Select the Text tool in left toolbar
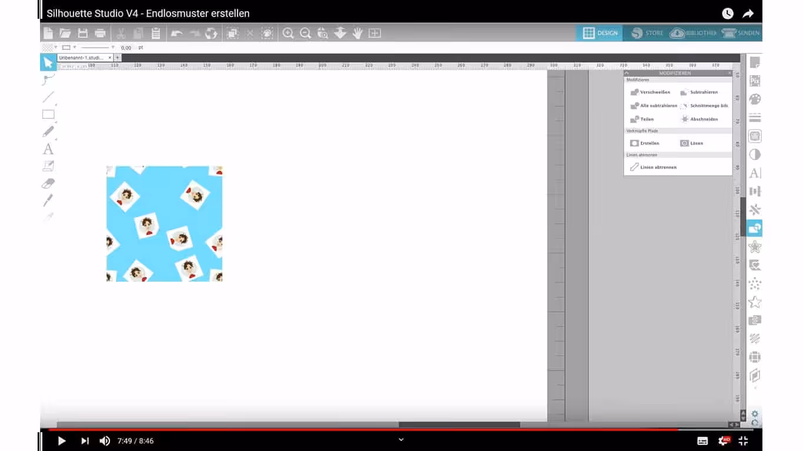This screenshot has height=451, width=803. pyautogui.click(x=48, y=149)
